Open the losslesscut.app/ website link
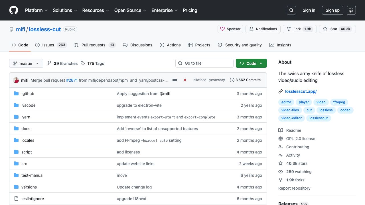The height and width of the screenshot is (205, 365). [301, 91]
